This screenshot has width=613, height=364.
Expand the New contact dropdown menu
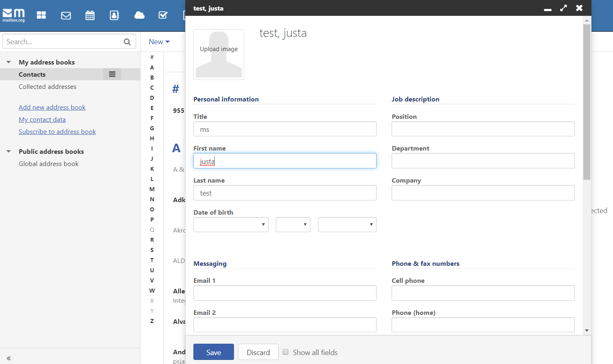pos(159,42)
